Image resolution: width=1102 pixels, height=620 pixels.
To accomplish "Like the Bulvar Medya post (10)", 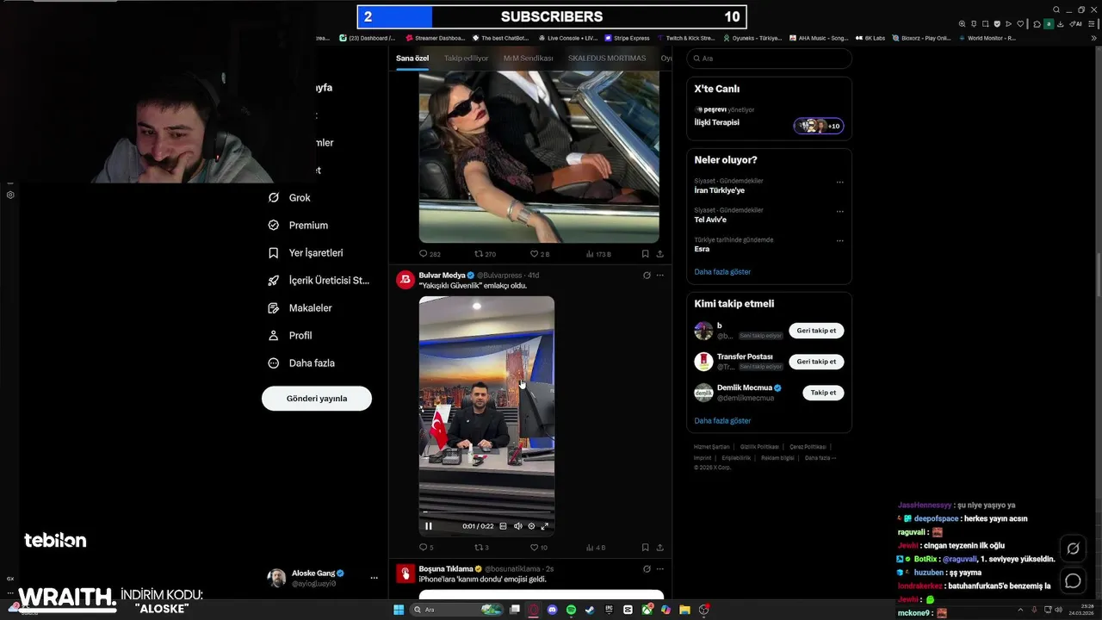I will pos(538,548).
